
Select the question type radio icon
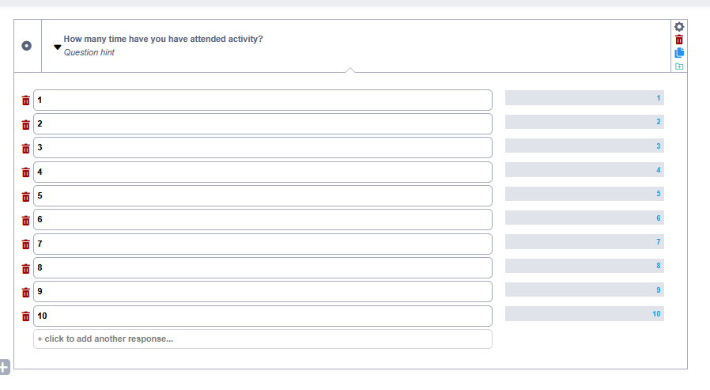(x=27, y=46)
